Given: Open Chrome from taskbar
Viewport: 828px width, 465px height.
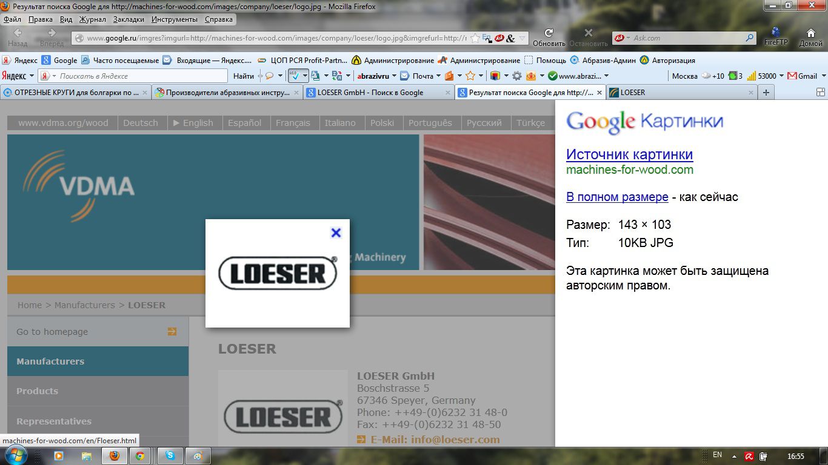Looking at the screenshot, I should coord(140,455).
